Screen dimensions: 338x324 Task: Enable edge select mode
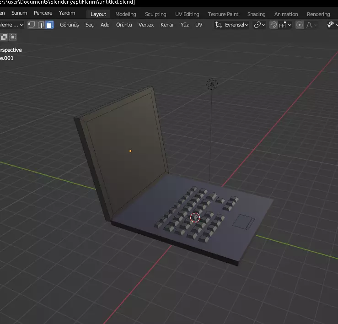41,25
